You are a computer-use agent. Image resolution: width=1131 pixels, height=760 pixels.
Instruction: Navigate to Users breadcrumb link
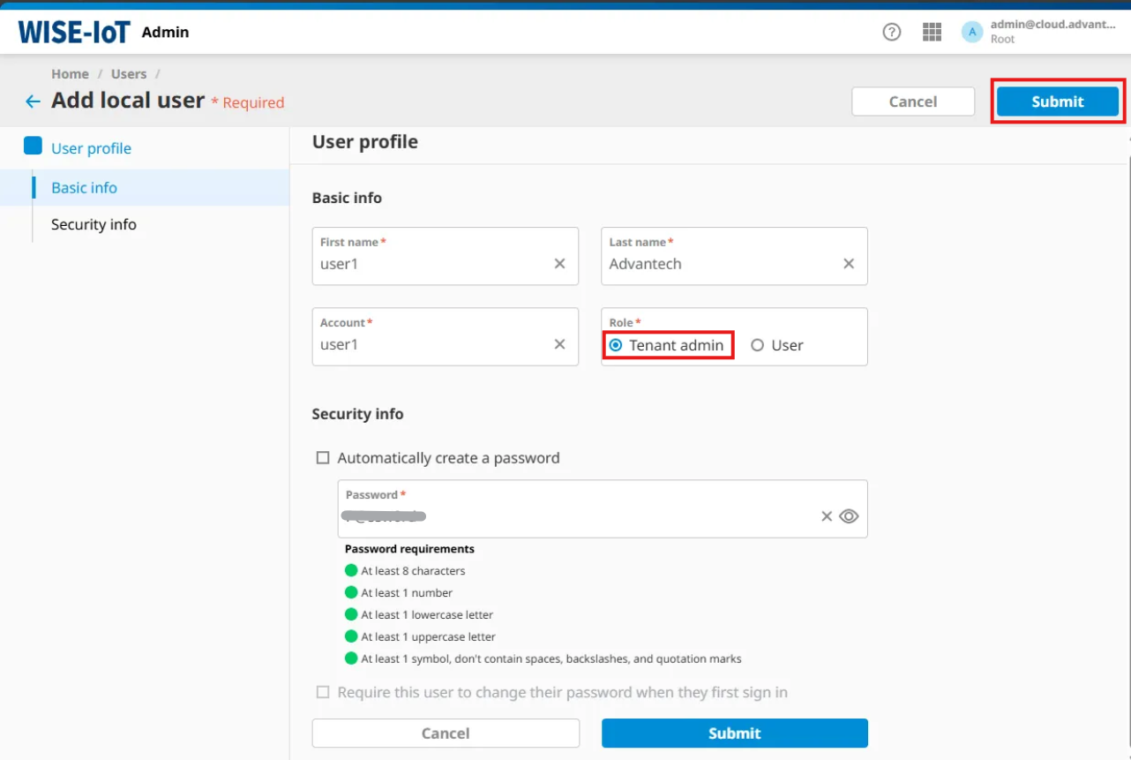click(x=129, y=74)
